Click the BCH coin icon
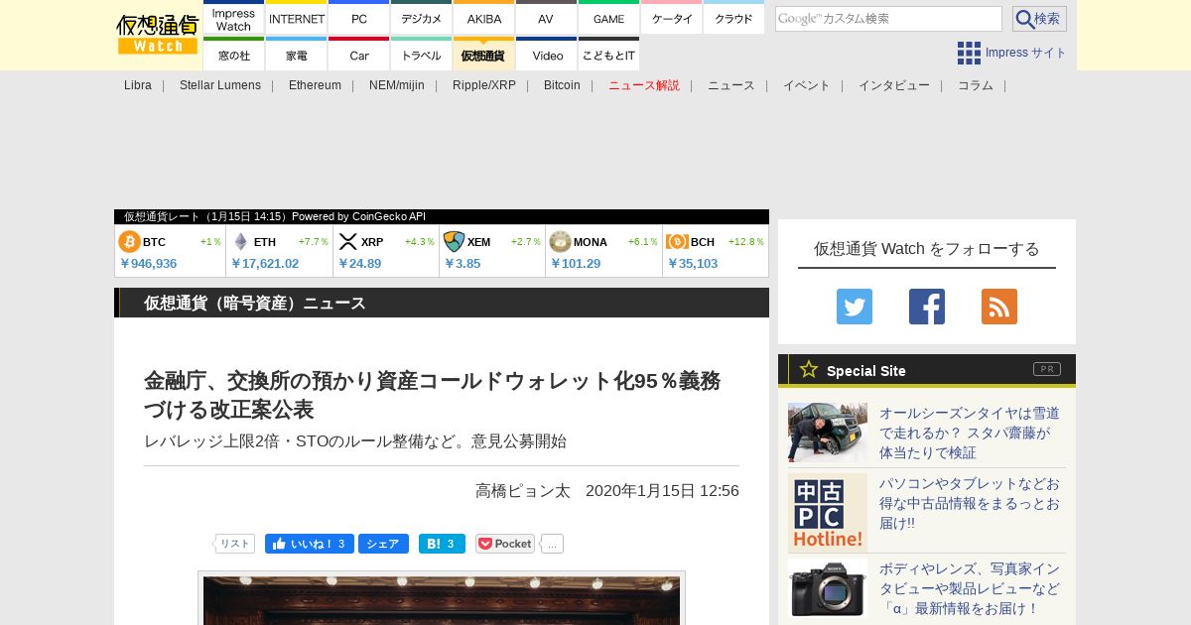Image resolution: width=1191 pixels, height=625 pixels. [x=678, y=242]
